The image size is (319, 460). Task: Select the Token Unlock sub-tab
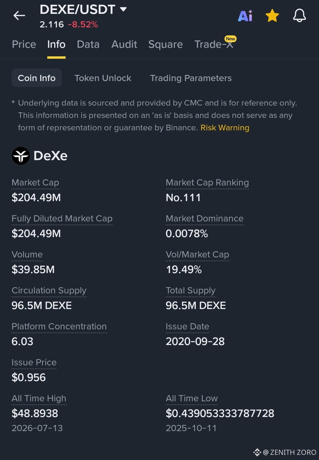pos(103,78)
